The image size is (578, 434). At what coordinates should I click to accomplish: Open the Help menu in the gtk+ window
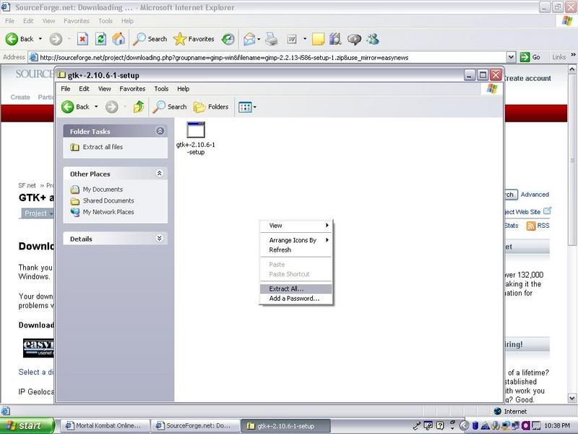[184, 89]
